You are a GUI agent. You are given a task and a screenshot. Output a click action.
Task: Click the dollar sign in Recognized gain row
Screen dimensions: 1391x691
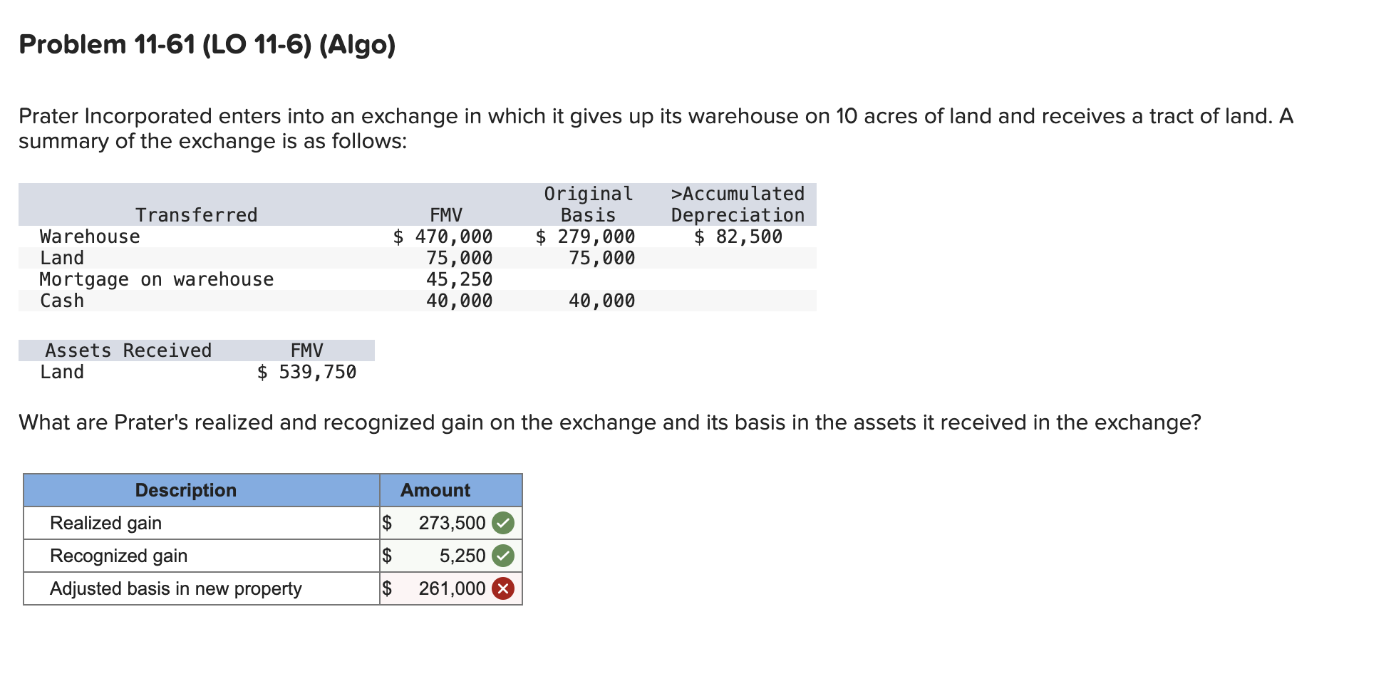(x=388, y=556)
